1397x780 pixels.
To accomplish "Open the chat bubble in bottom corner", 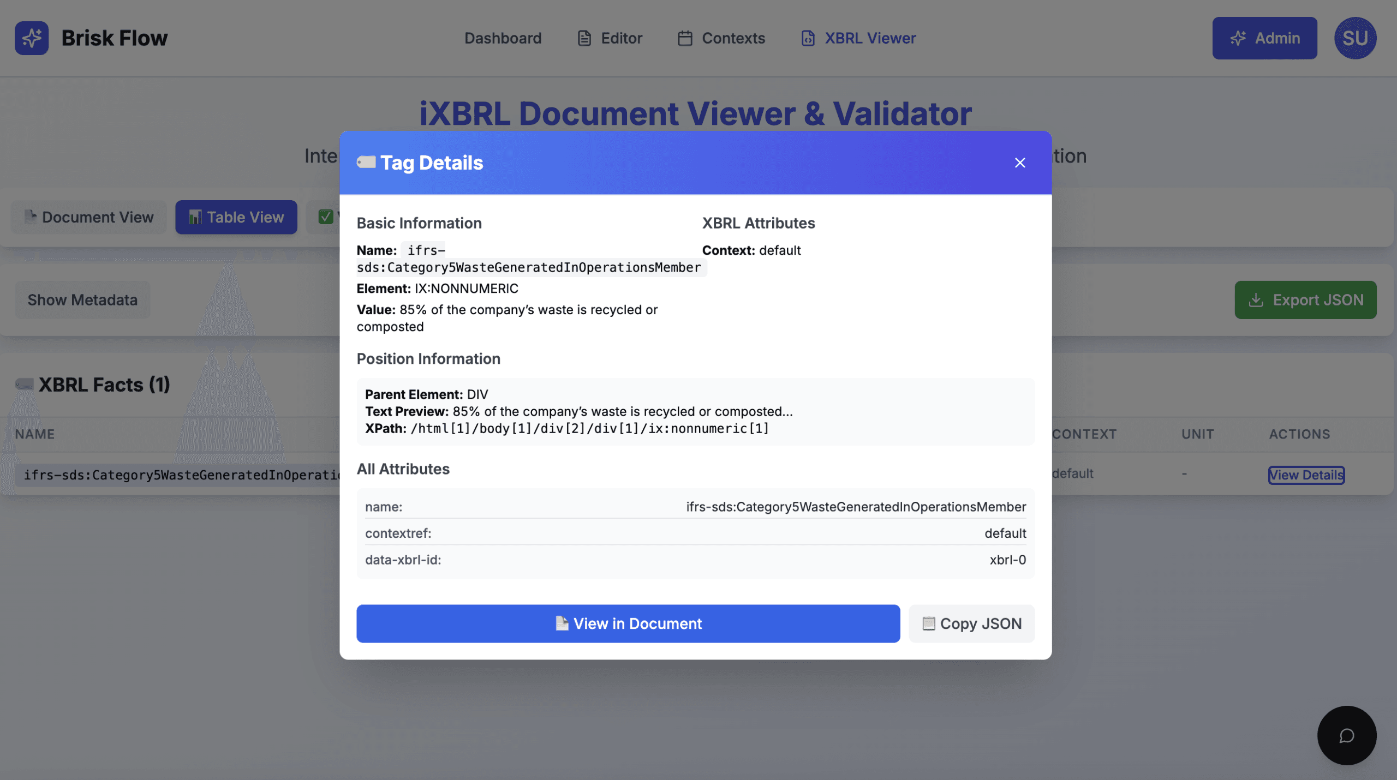I will click(x=1346, y=735).
